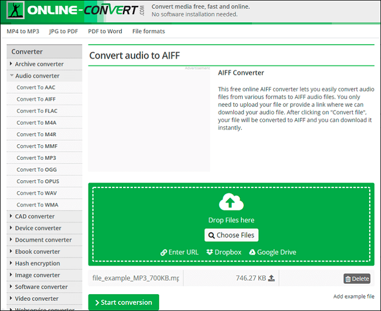
Task: Click the Enter URL link icon
Action: click(x=163, y=252)
